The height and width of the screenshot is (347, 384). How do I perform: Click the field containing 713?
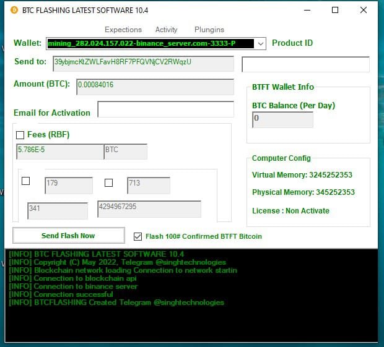tap(149, 186)
